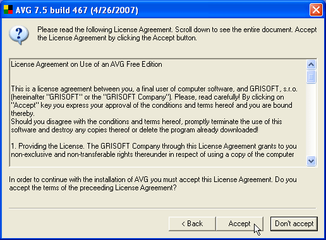Click the word 'thereby.' in the license text
Image resolution: width=326 pixels, height=240 pixels.
coord(23,113)
